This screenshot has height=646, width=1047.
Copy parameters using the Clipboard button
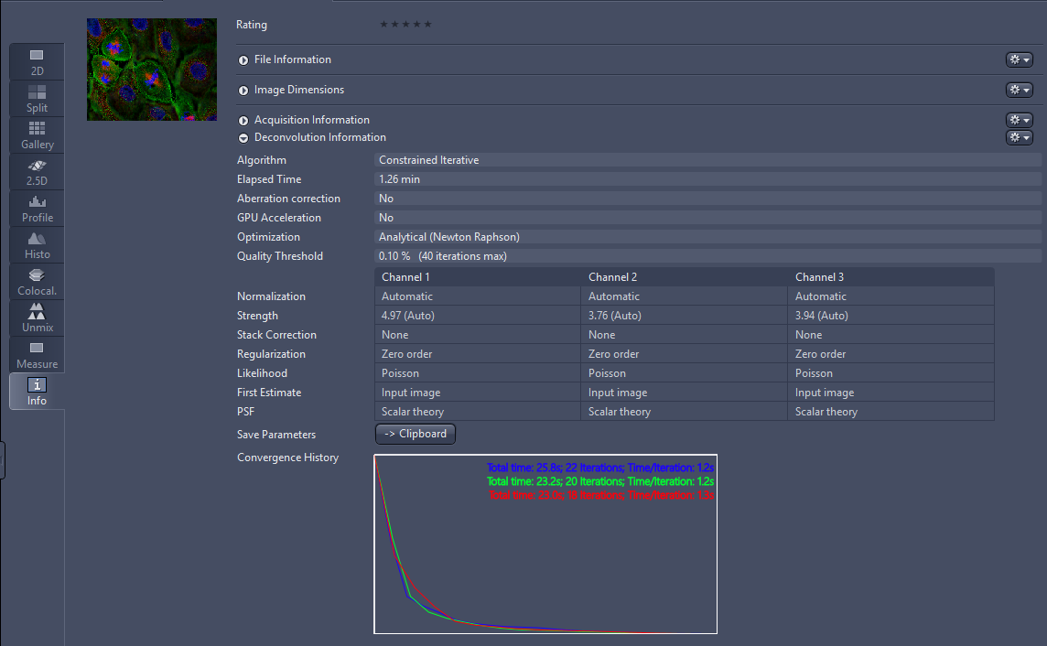(x=415, y=434)
